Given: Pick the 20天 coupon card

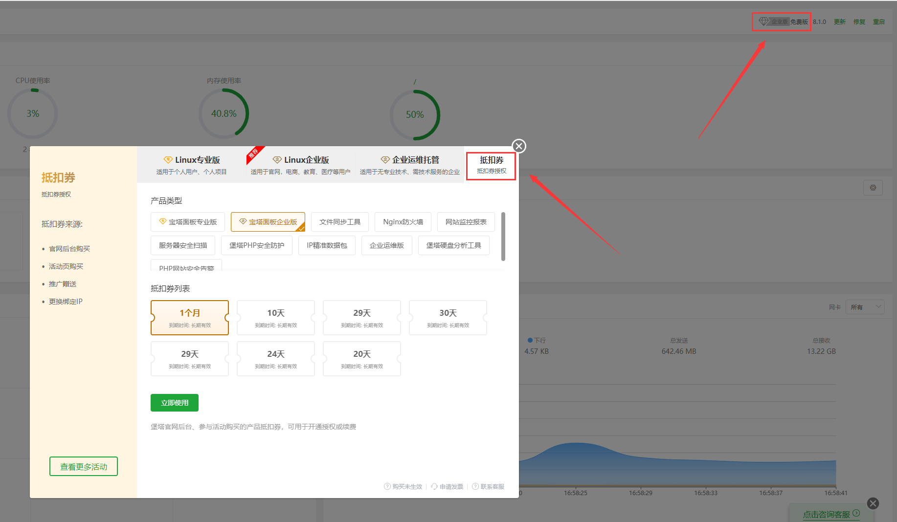Looking at the screenshot, I should pos(362,359).
